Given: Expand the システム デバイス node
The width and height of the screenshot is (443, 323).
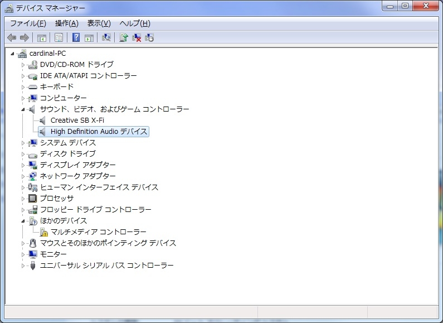Looking at the screenshot, I should click(x=23, y=143).
